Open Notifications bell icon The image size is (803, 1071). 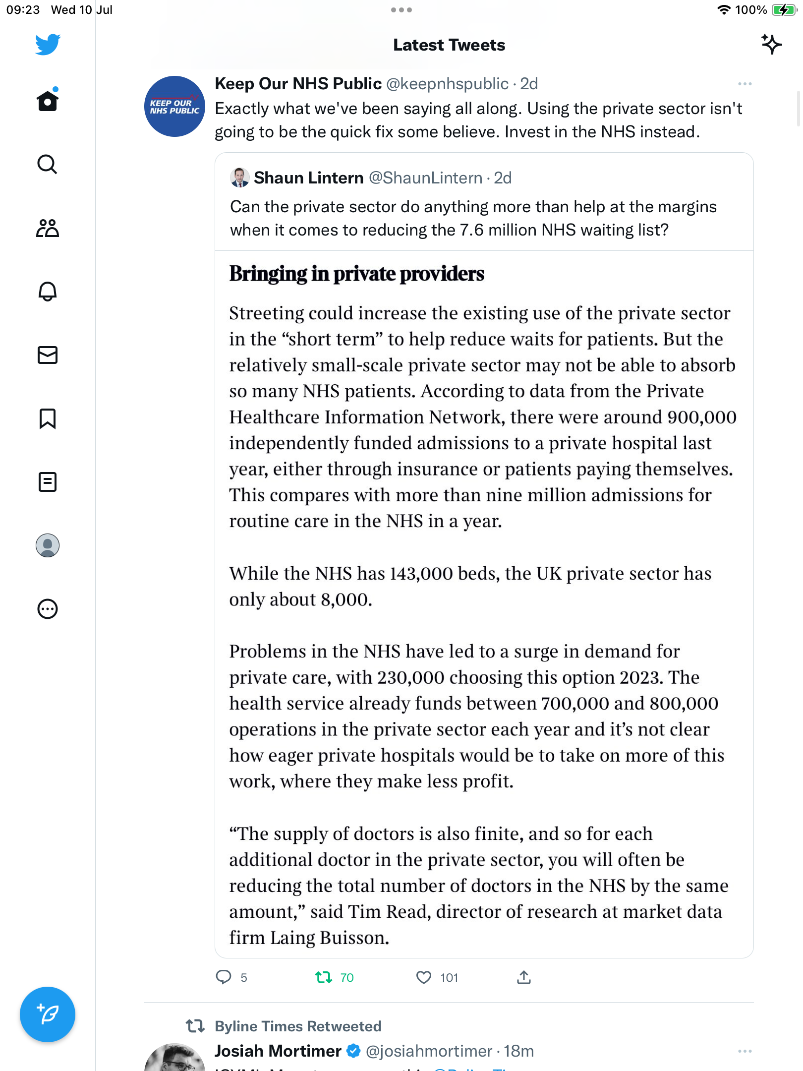tap(48, 292)
